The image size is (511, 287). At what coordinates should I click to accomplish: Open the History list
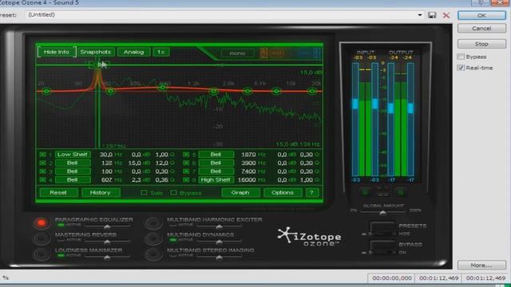point(101,193)
